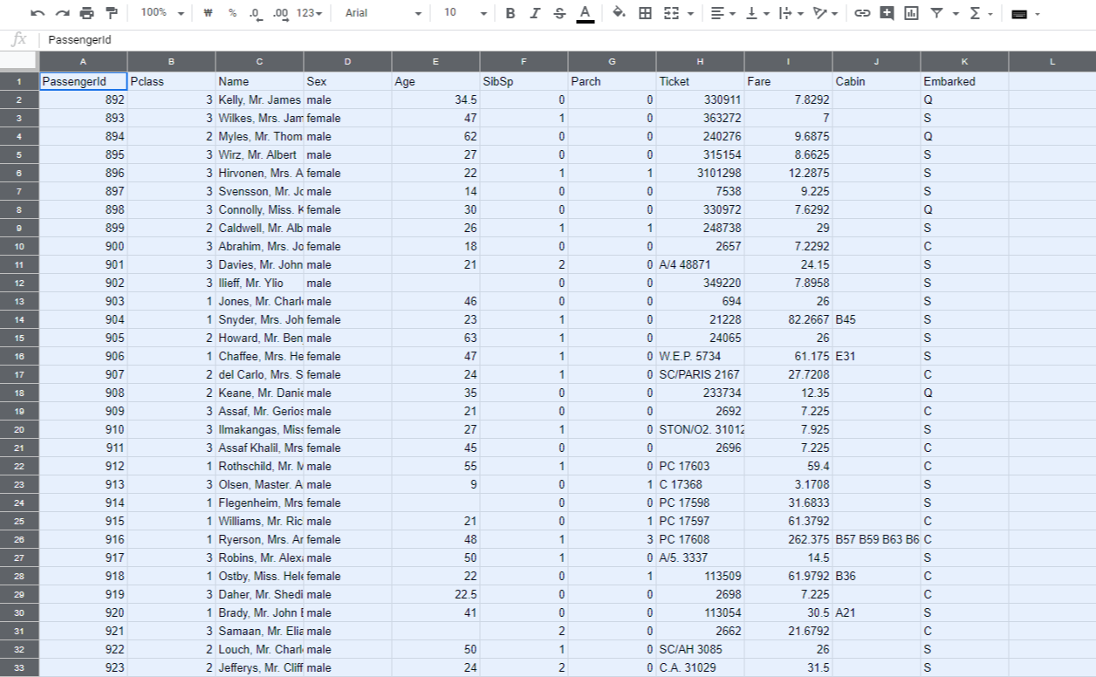
Task: Open the fill color picker
Action: click(620, 13)
